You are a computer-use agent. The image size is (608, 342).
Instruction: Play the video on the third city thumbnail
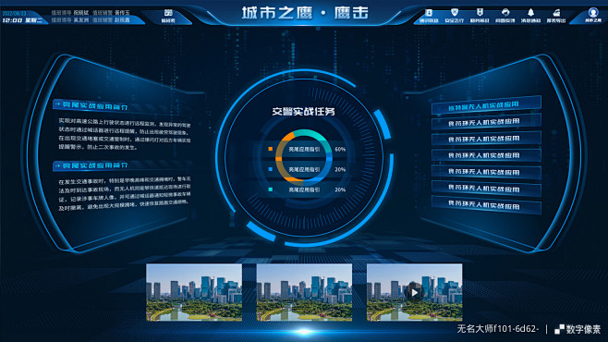point(415,292)
